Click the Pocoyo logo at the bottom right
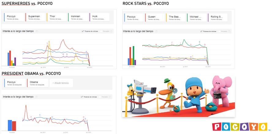This screenshot has width=272, height=134. pos(240,127)
